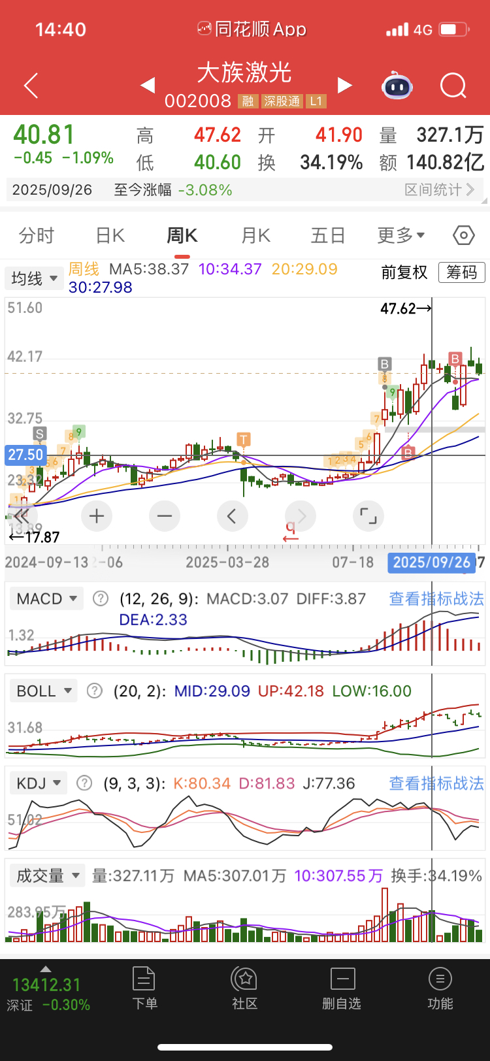490x1061 pixels.
Task: Tap current price 40.81
Action: pos(44,135)
